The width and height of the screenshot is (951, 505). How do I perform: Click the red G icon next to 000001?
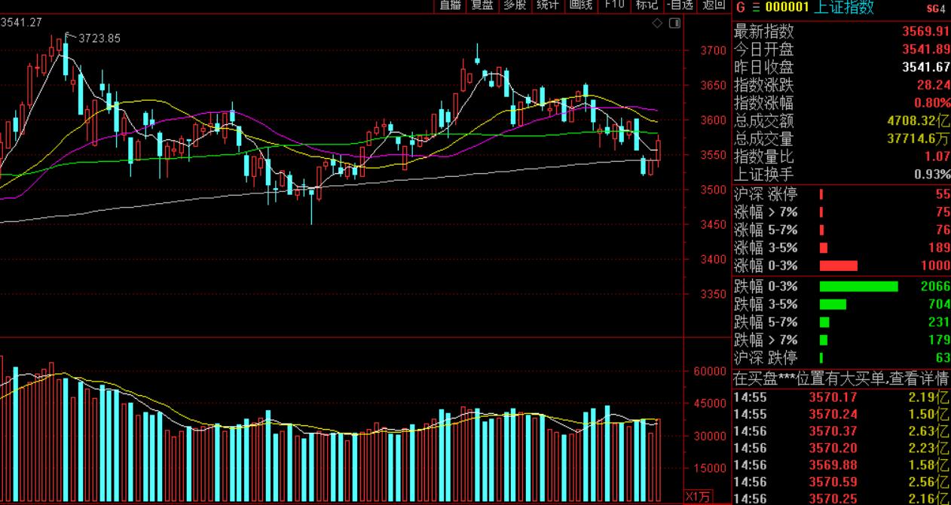pyautogui.click(x=740, y=8)
